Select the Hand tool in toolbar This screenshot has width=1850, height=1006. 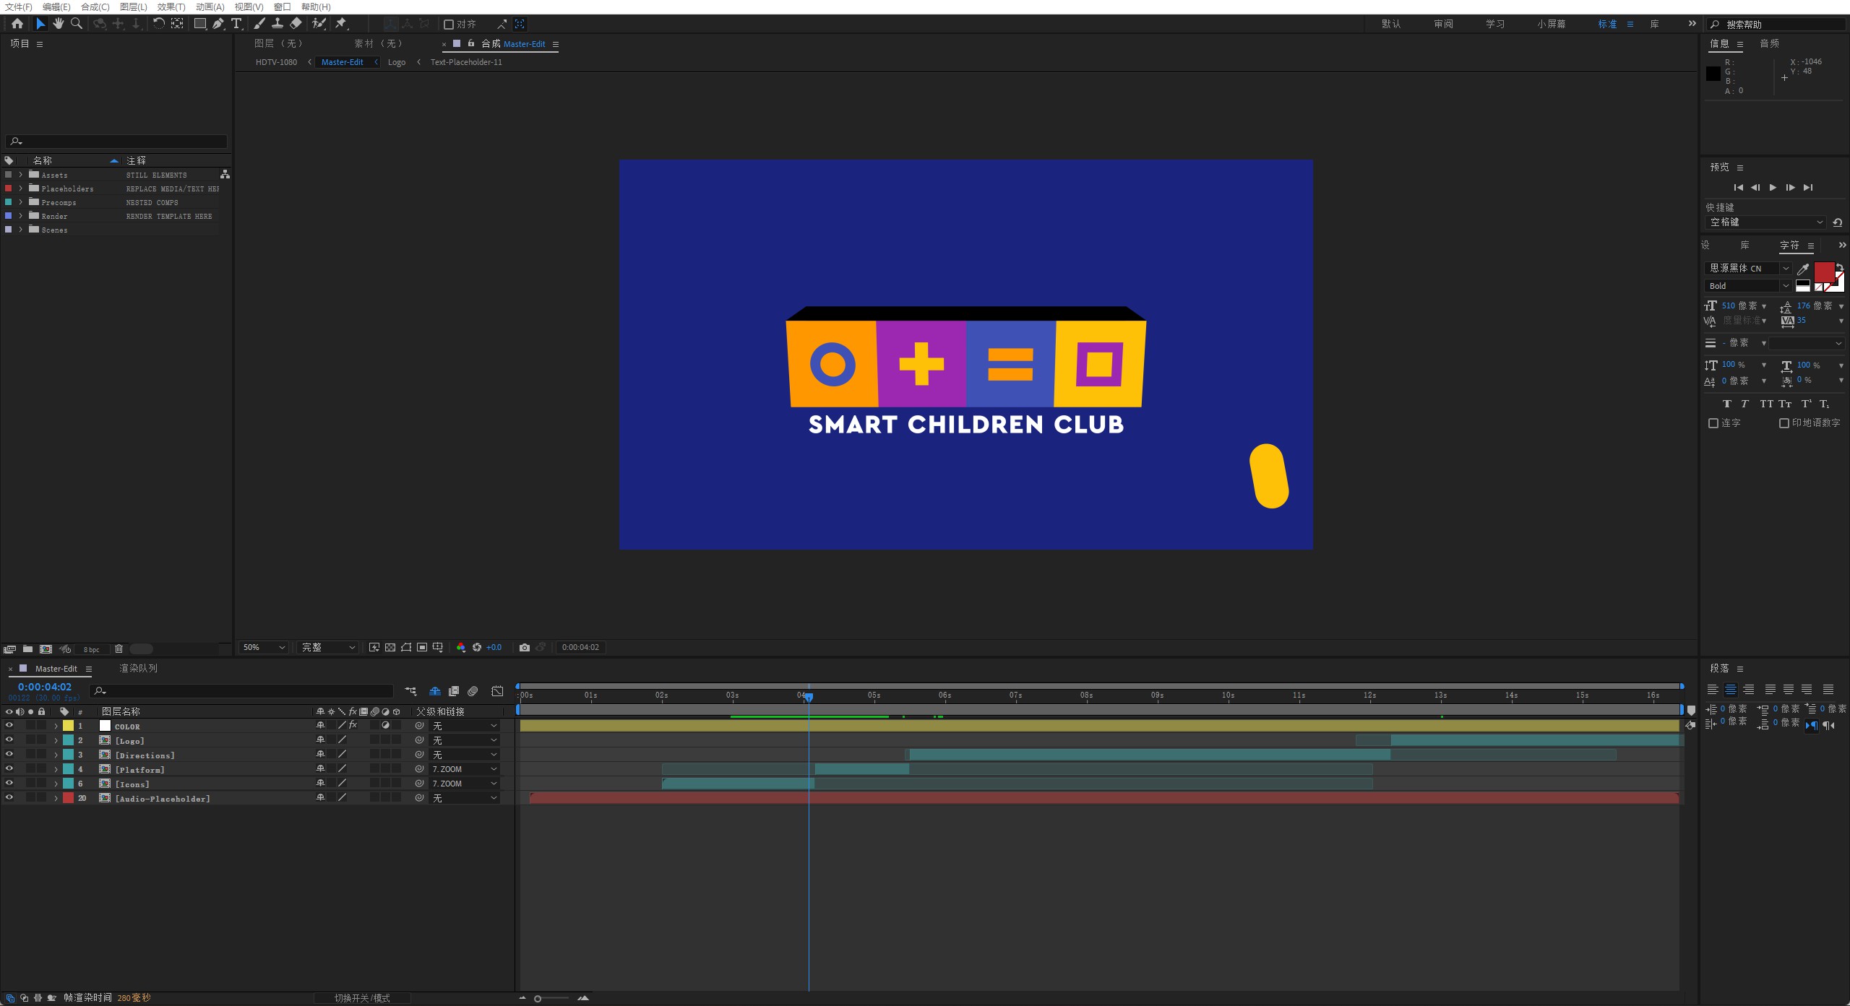click(59, 24)
